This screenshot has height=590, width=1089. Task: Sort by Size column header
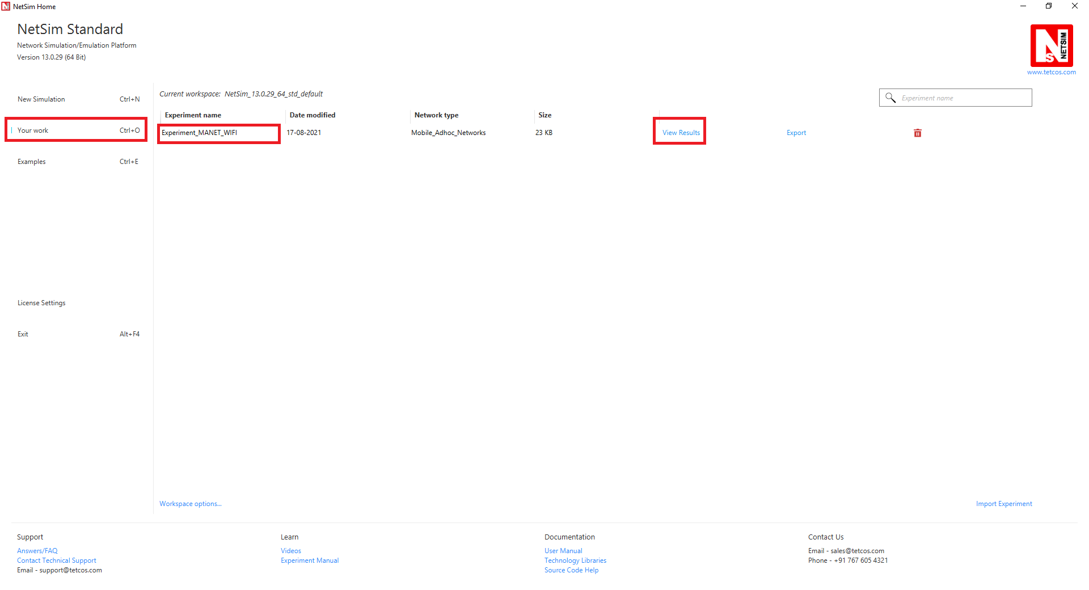point(544,115)
